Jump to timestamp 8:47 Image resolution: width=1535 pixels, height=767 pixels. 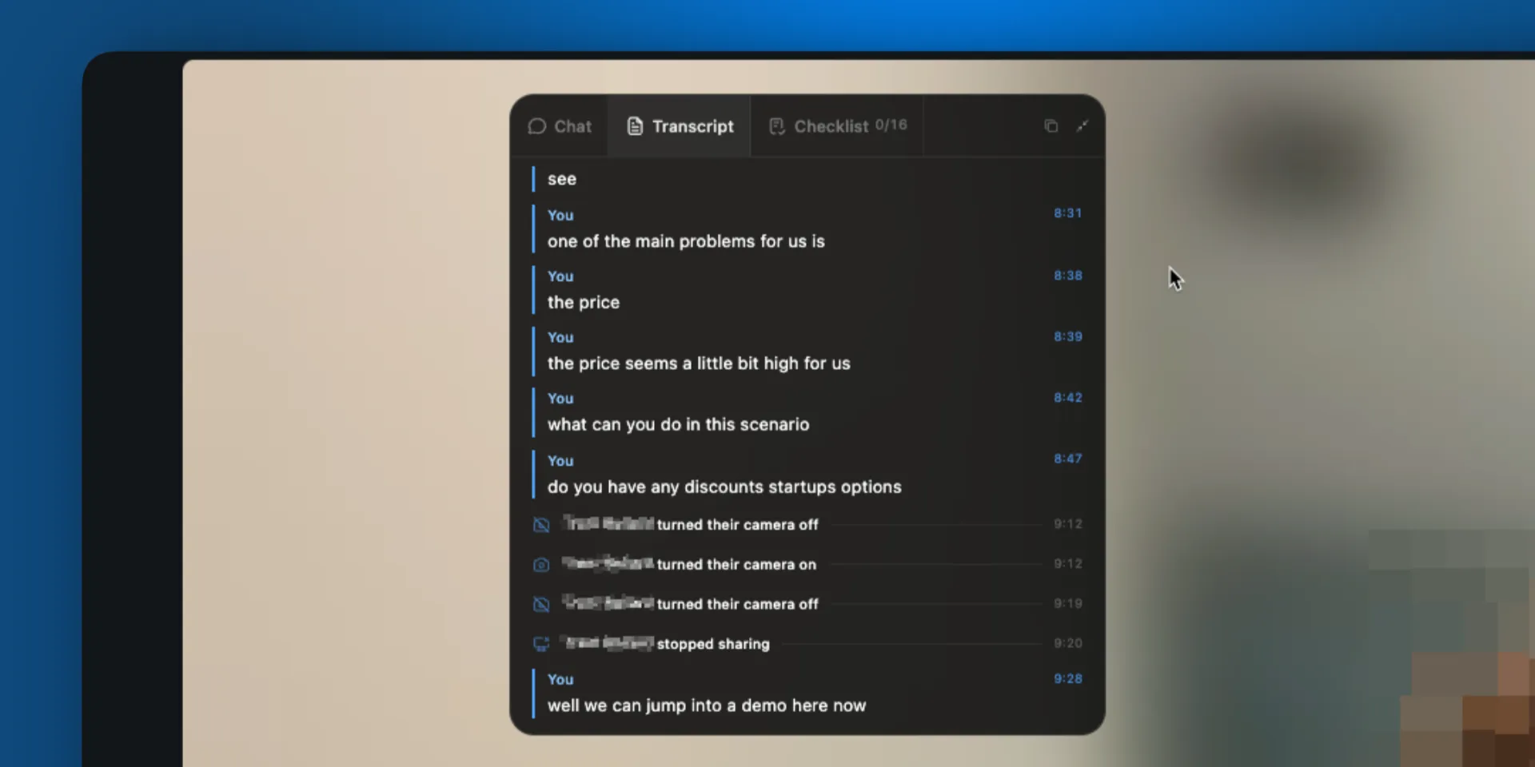1067,459
